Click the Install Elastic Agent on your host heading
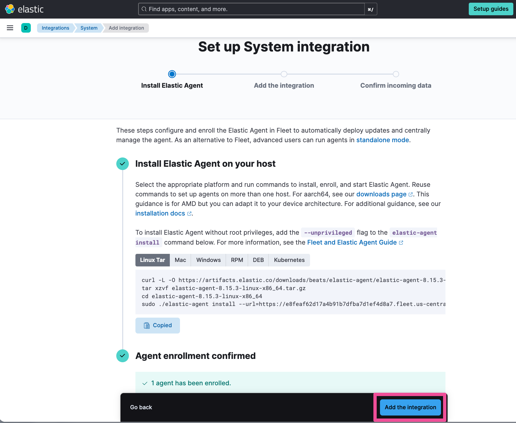 point(205,164)
